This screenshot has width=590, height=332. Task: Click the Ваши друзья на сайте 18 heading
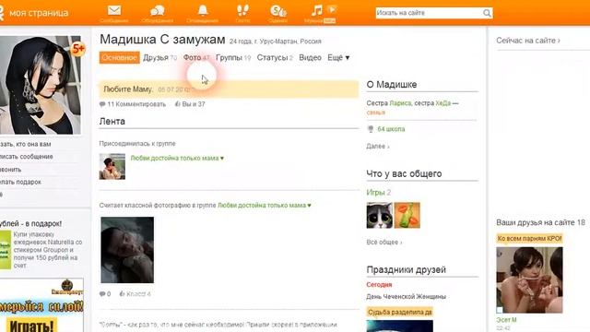(x=541, y=222)
